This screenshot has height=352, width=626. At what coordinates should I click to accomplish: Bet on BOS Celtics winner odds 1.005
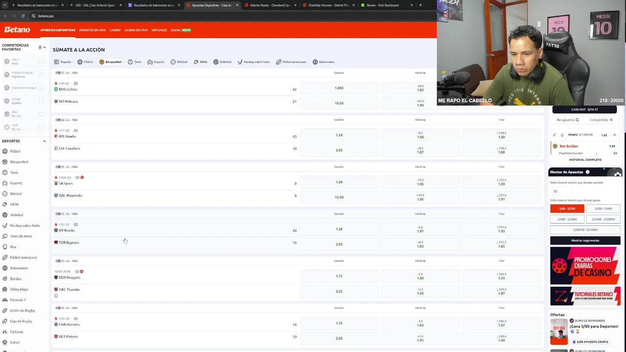pos(339,88)
